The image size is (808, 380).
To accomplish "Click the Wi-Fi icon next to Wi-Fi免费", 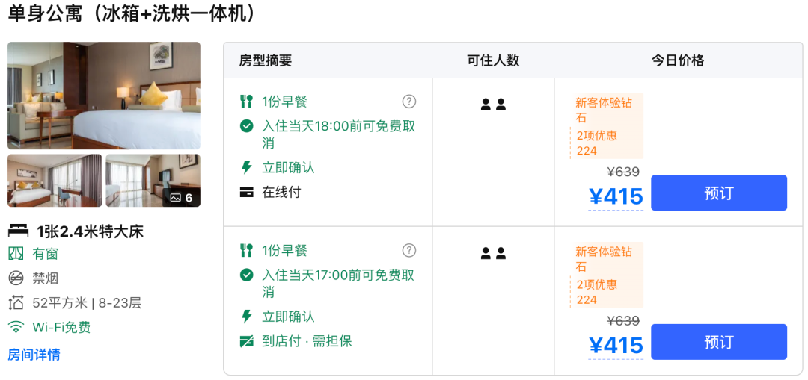I will (16, 327).
